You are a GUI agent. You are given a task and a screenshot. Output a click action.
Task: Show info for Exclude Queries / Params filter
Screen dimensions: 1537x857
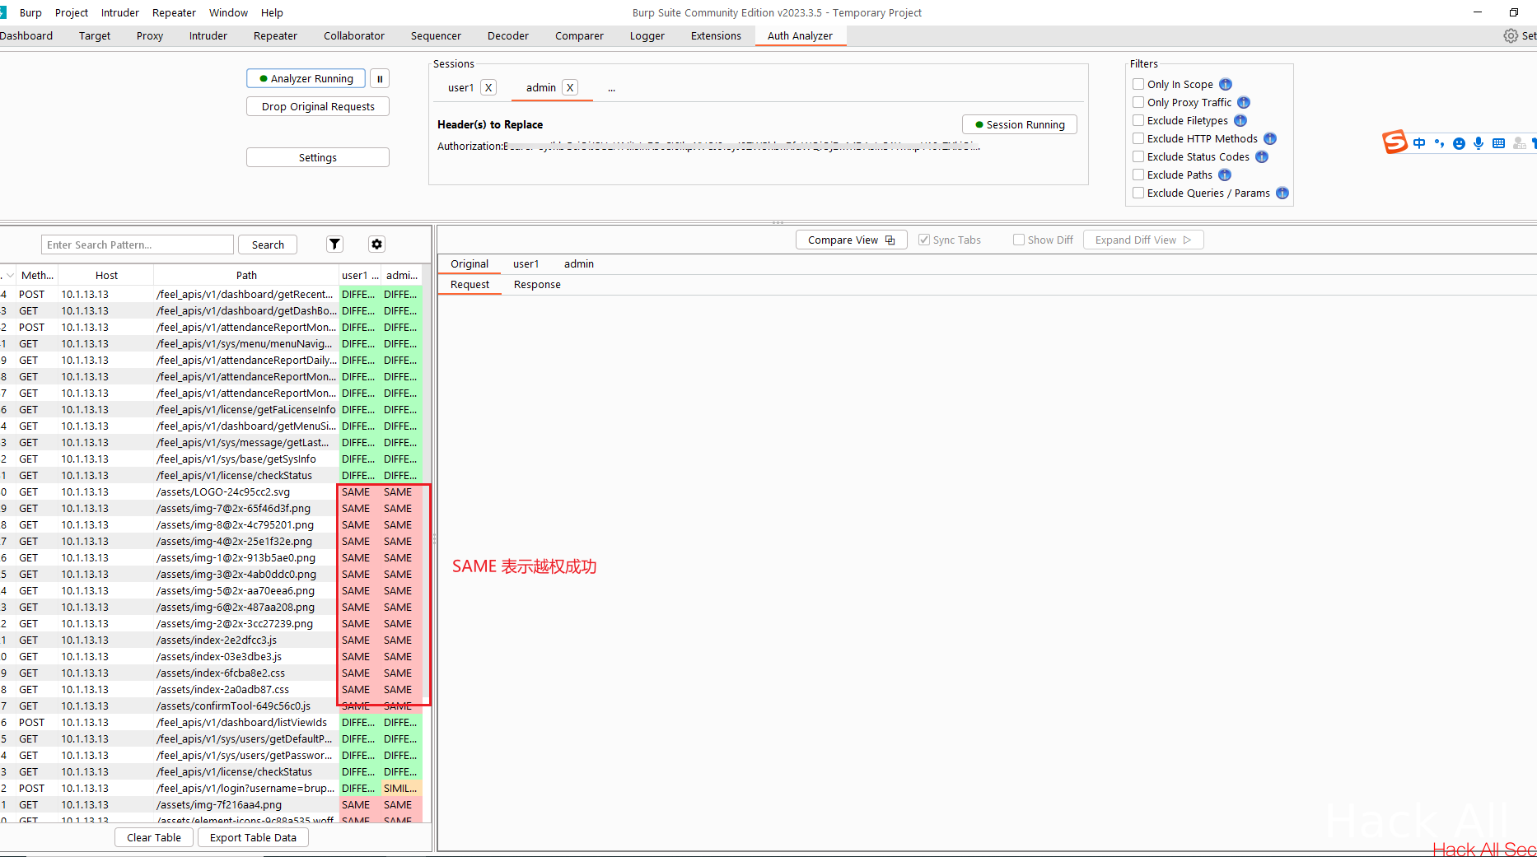(x=1282, y=193)
